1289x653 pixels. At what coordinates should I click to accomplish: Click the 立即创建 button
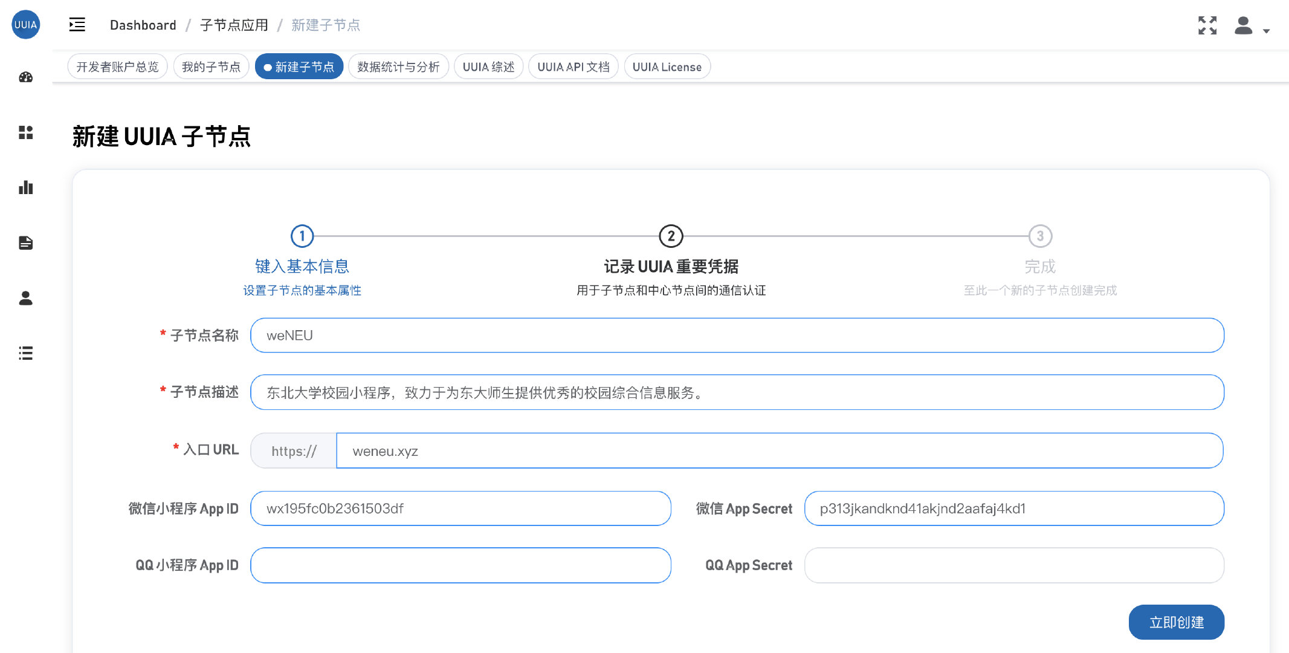tap(1176, 622)
